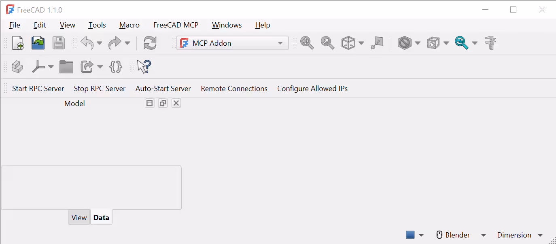Click Configure Allowed IPs

tap(312, 89)
